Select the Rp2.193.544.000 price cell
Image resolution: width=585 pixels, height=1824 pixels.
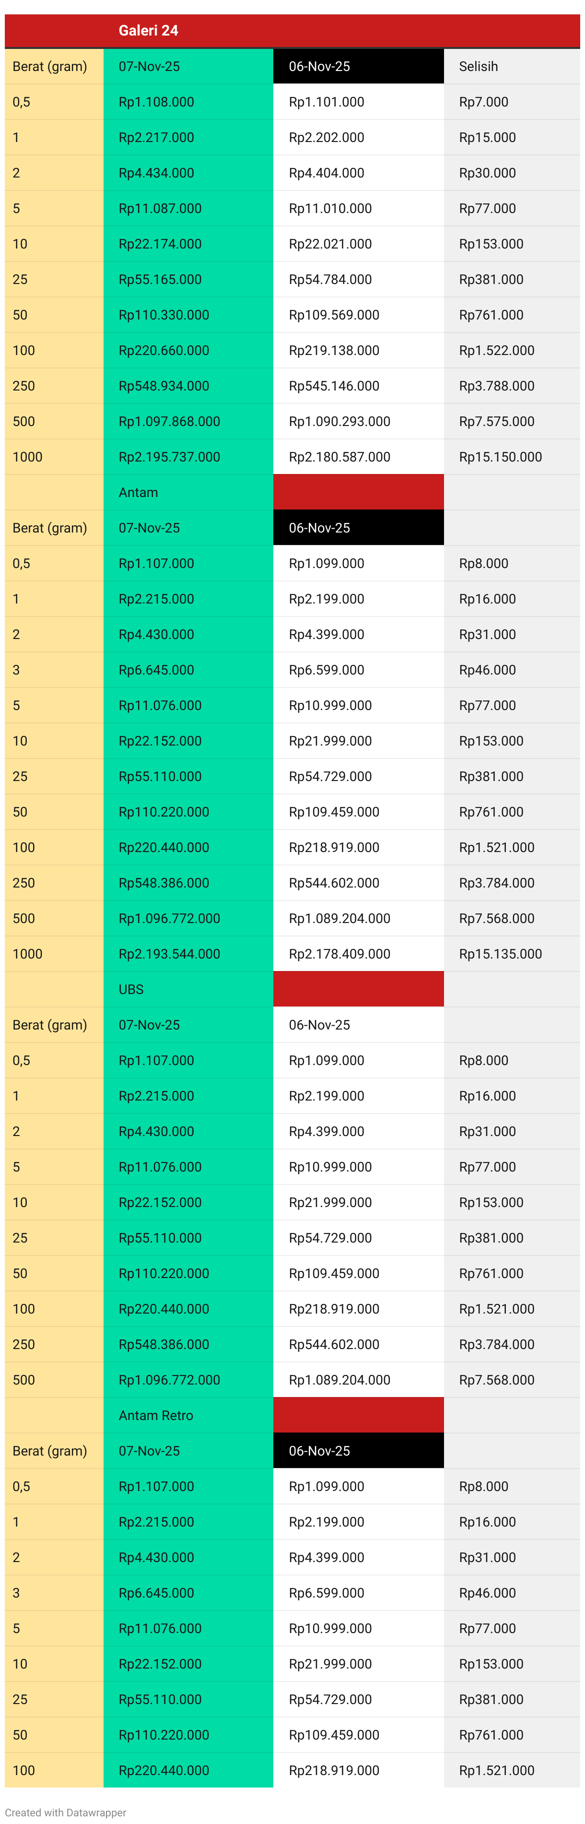169,954
